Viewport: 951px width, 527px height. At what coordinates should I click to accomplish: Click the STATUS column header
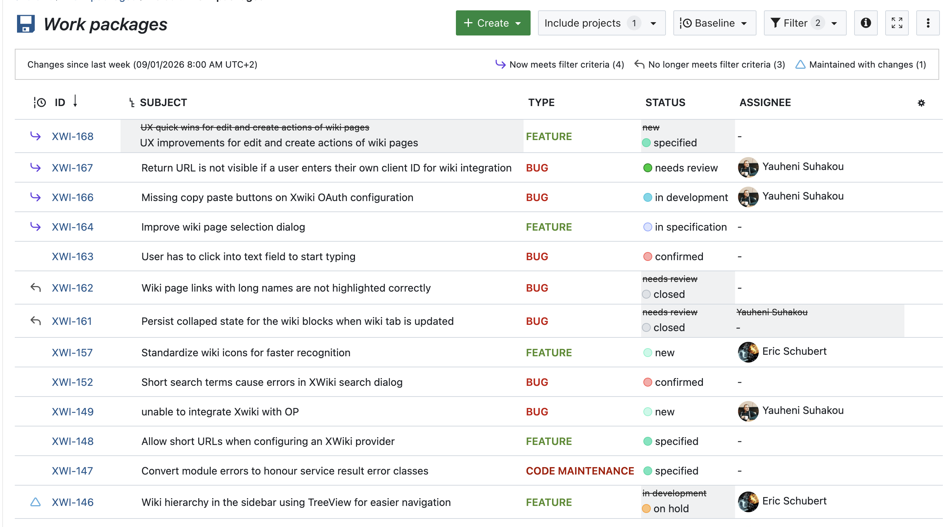click(665, 102)
